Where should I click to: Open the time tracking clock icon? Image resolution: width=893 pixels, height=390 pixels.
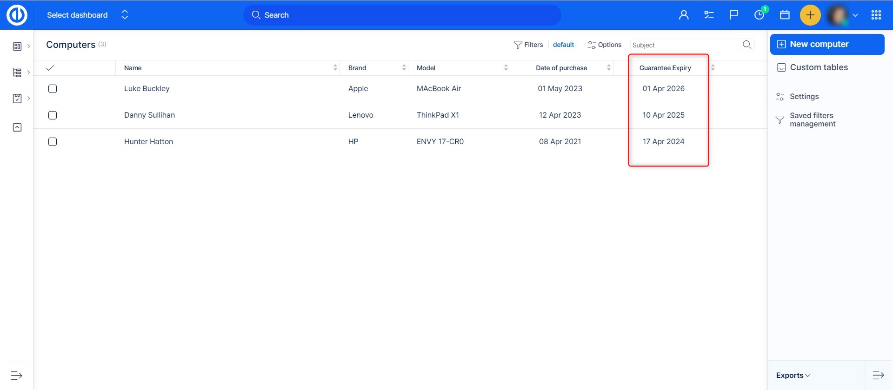point(759,15)
